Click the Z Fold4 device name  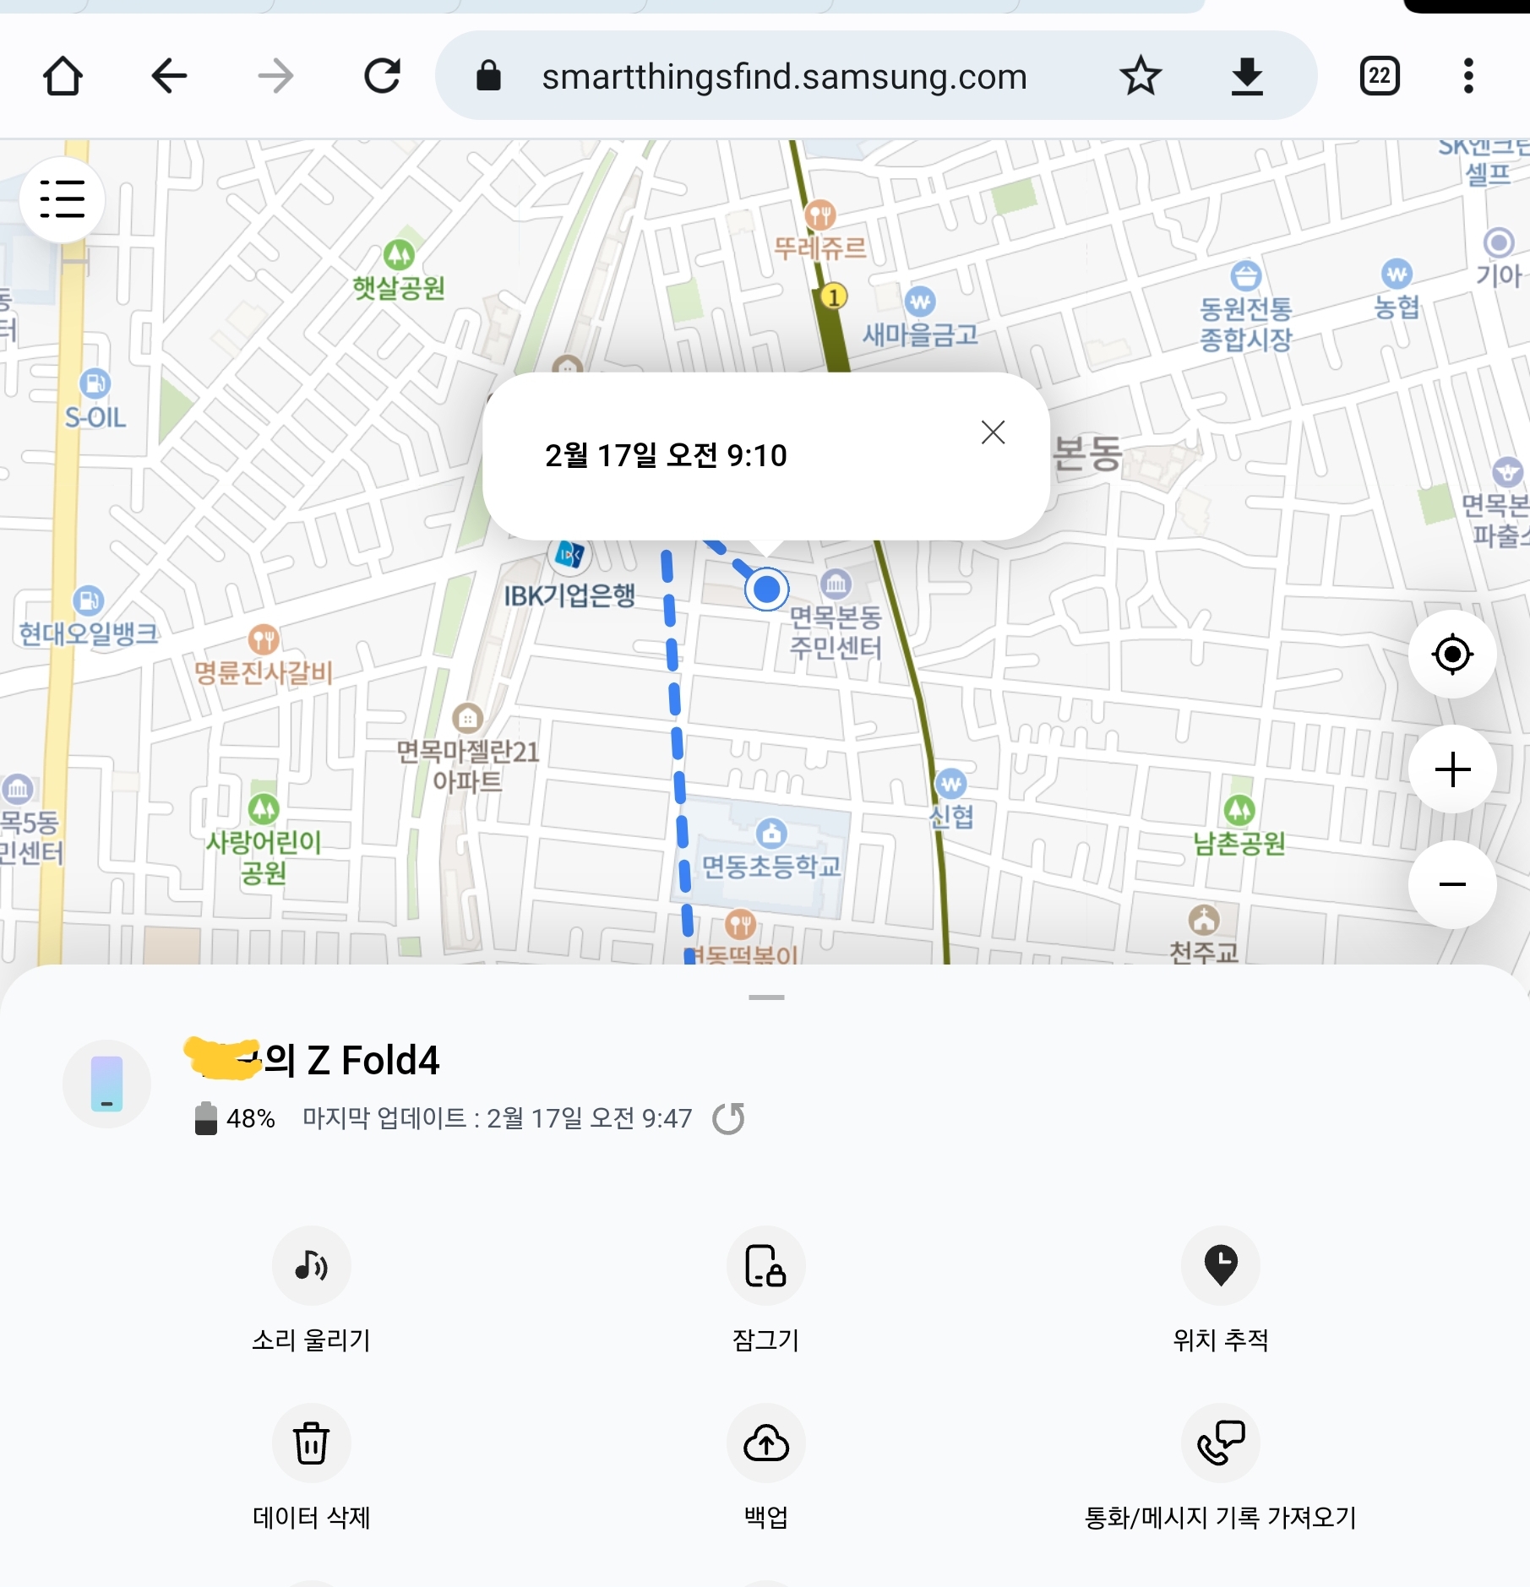[x=311, y=1060]
